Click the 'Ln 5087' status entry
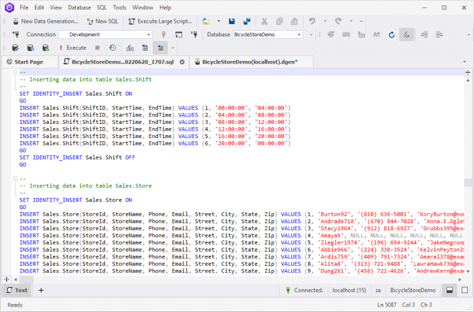Image resolution: width=474 pixels, height=312 pixels. click(x=386, y=305)
